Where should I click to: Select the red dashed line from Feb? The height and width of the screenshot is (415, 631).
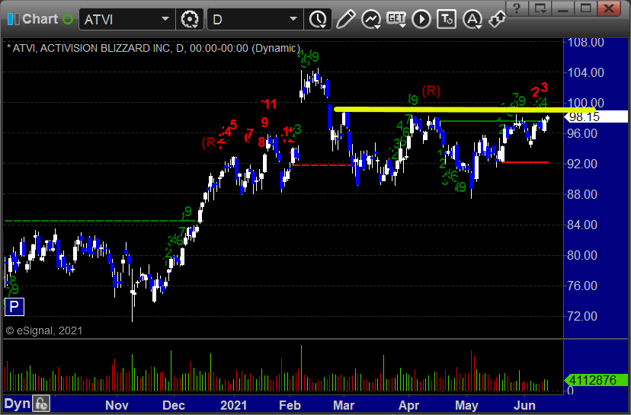pos(322,165)
